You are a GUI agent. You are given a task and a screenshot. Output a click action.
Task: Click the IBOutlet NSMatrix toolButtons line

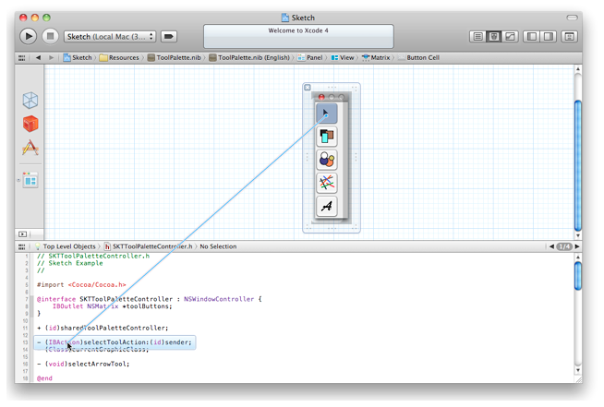pos(112,306)
